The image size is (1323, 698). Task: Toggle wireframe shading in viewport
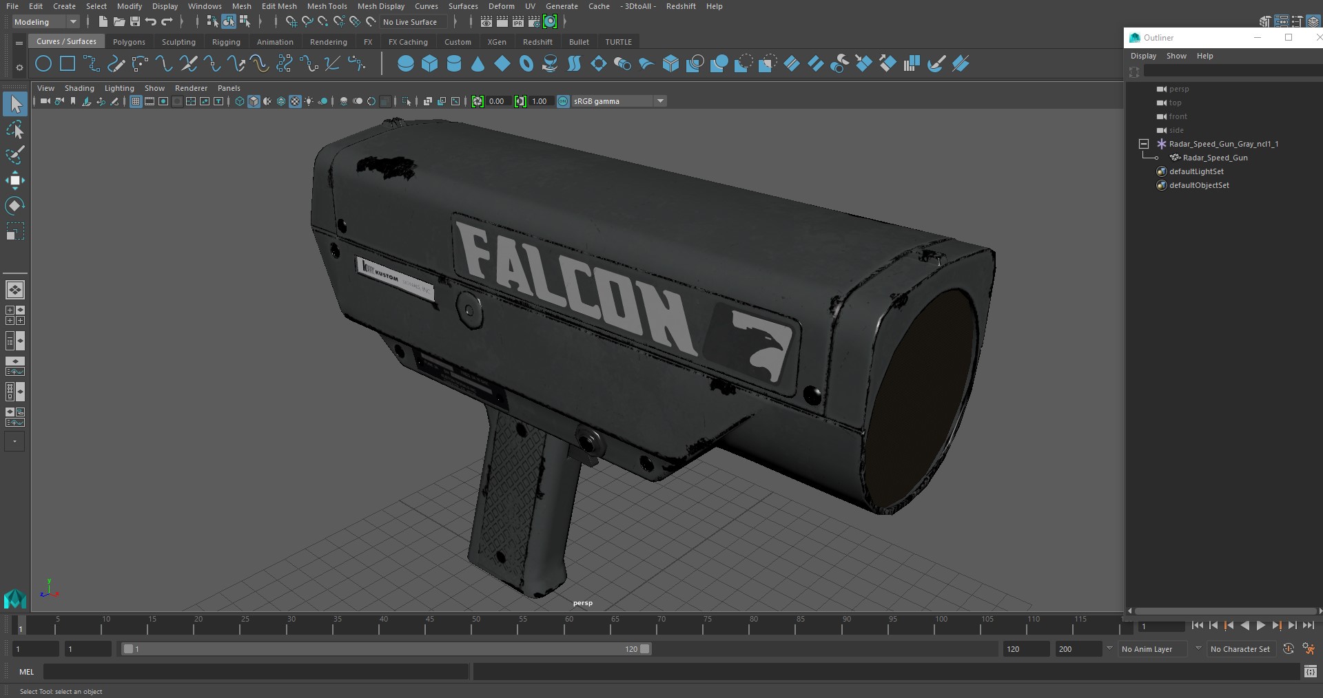pyautogui.click(x=240, y=101)
